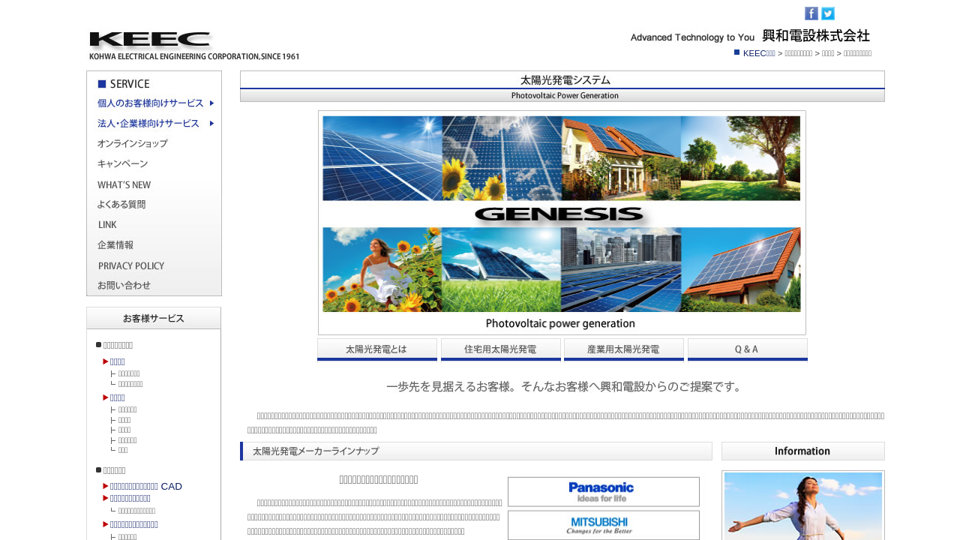
Task: Click the Mitsubishi logo banner
Action: click(603, 525)
